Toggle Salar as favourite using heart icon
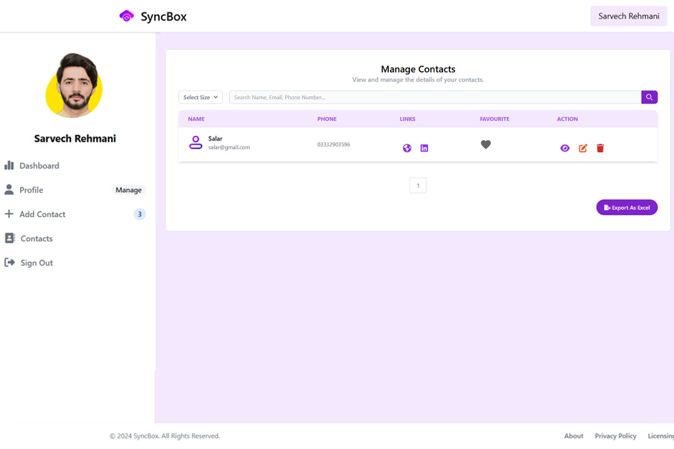The height and width of the screenshot is (449, 674). pos(486,145)
